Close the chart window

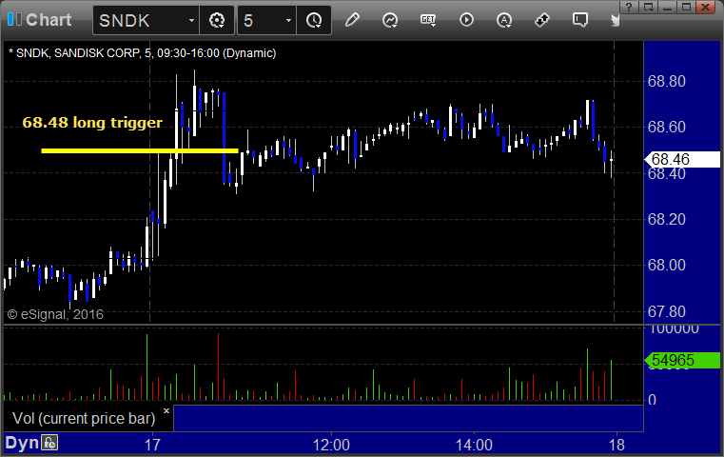706,7
